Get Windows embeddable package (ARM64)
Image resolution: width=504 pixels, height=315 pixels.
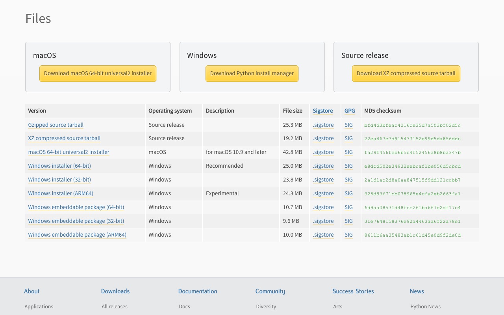click(77, 235)
